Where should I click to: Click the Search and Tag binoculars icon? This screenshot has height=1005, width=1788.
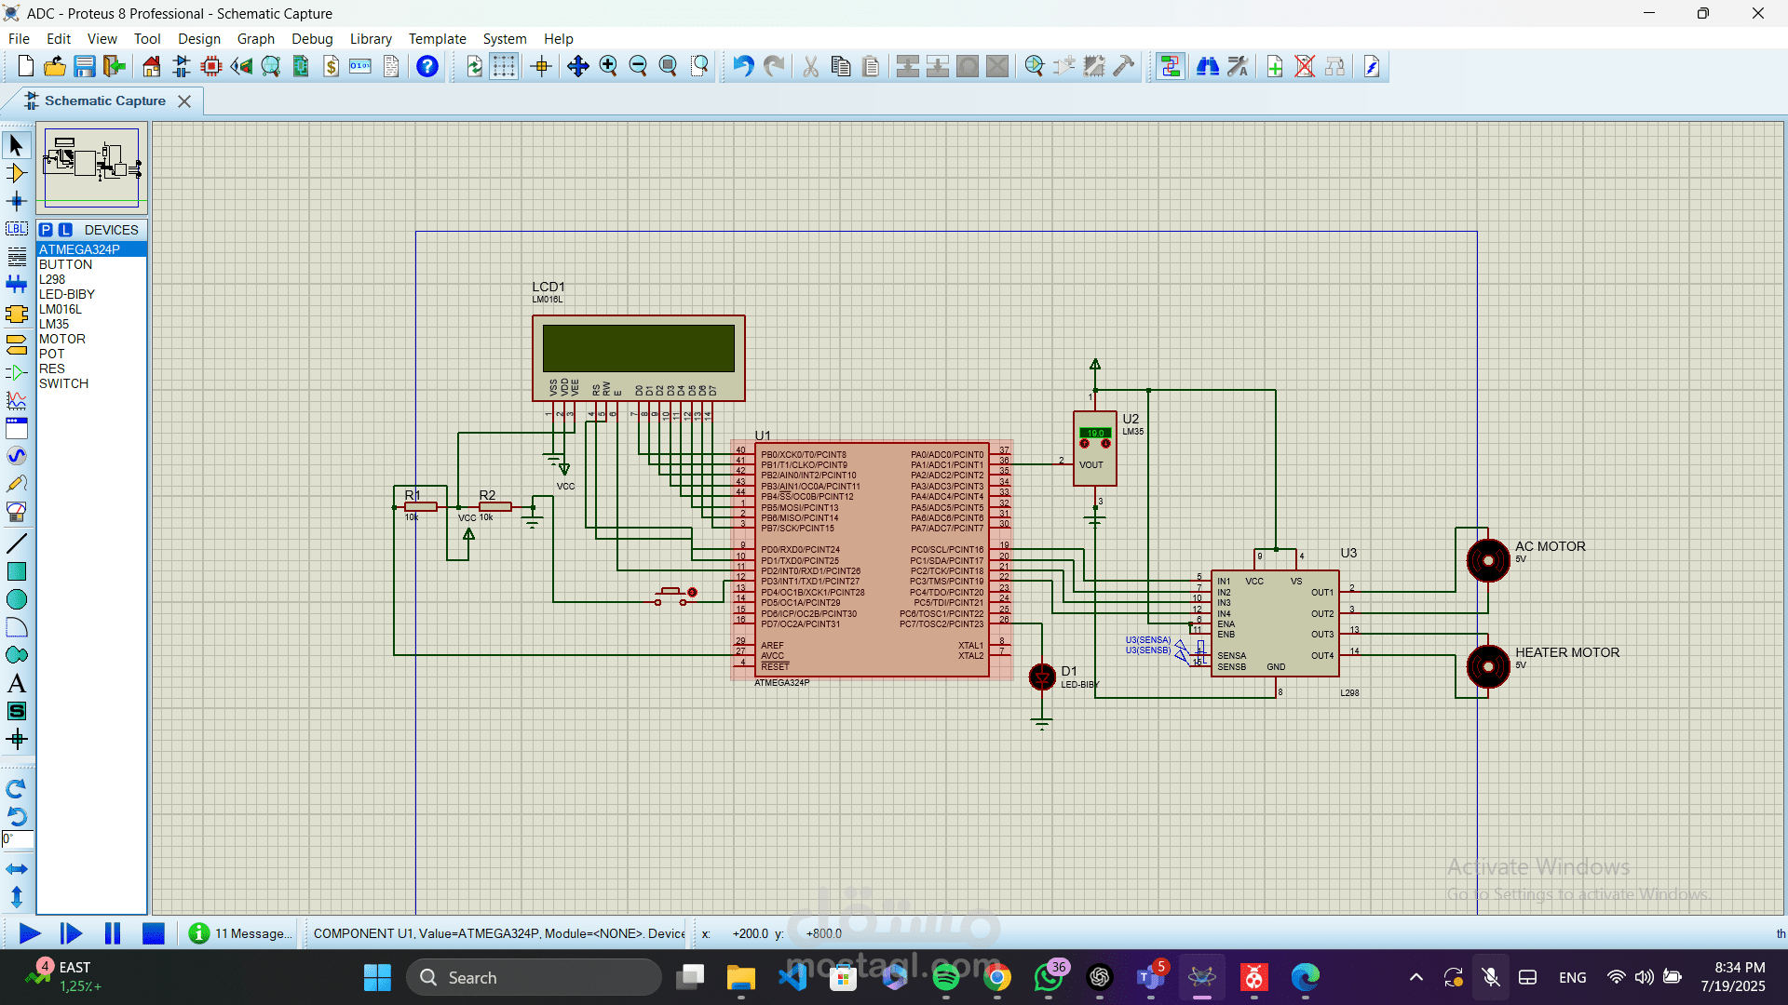pos(1208,66)
